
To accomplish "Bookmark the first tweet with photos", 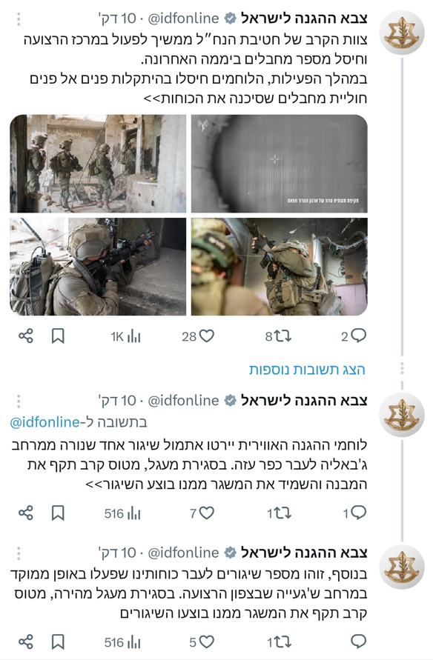I will [x=58, y=336].
